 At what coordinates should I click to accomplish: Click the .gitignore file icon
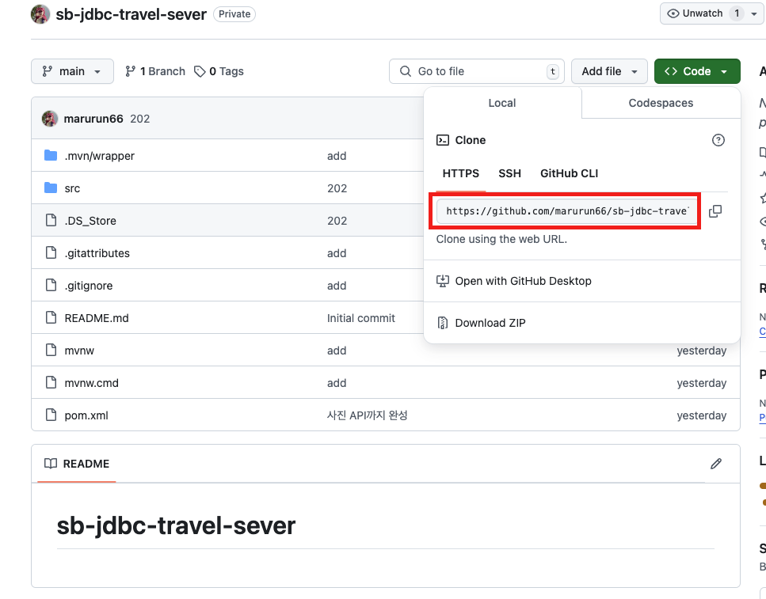pyautogui.click(x=51, y=285)
